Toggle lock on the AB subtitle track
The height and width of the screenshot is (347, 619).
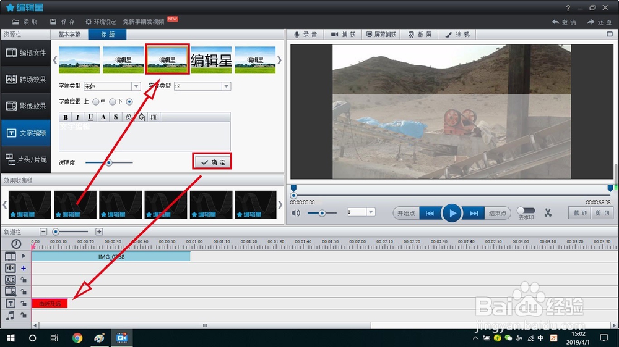(x=24, y=280)
